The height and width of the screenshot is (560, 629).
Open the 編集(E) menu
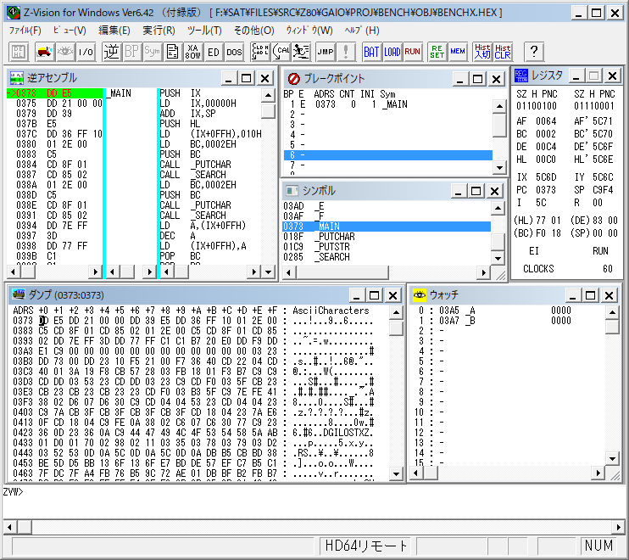pyautogui.click(x=114, y=31)
